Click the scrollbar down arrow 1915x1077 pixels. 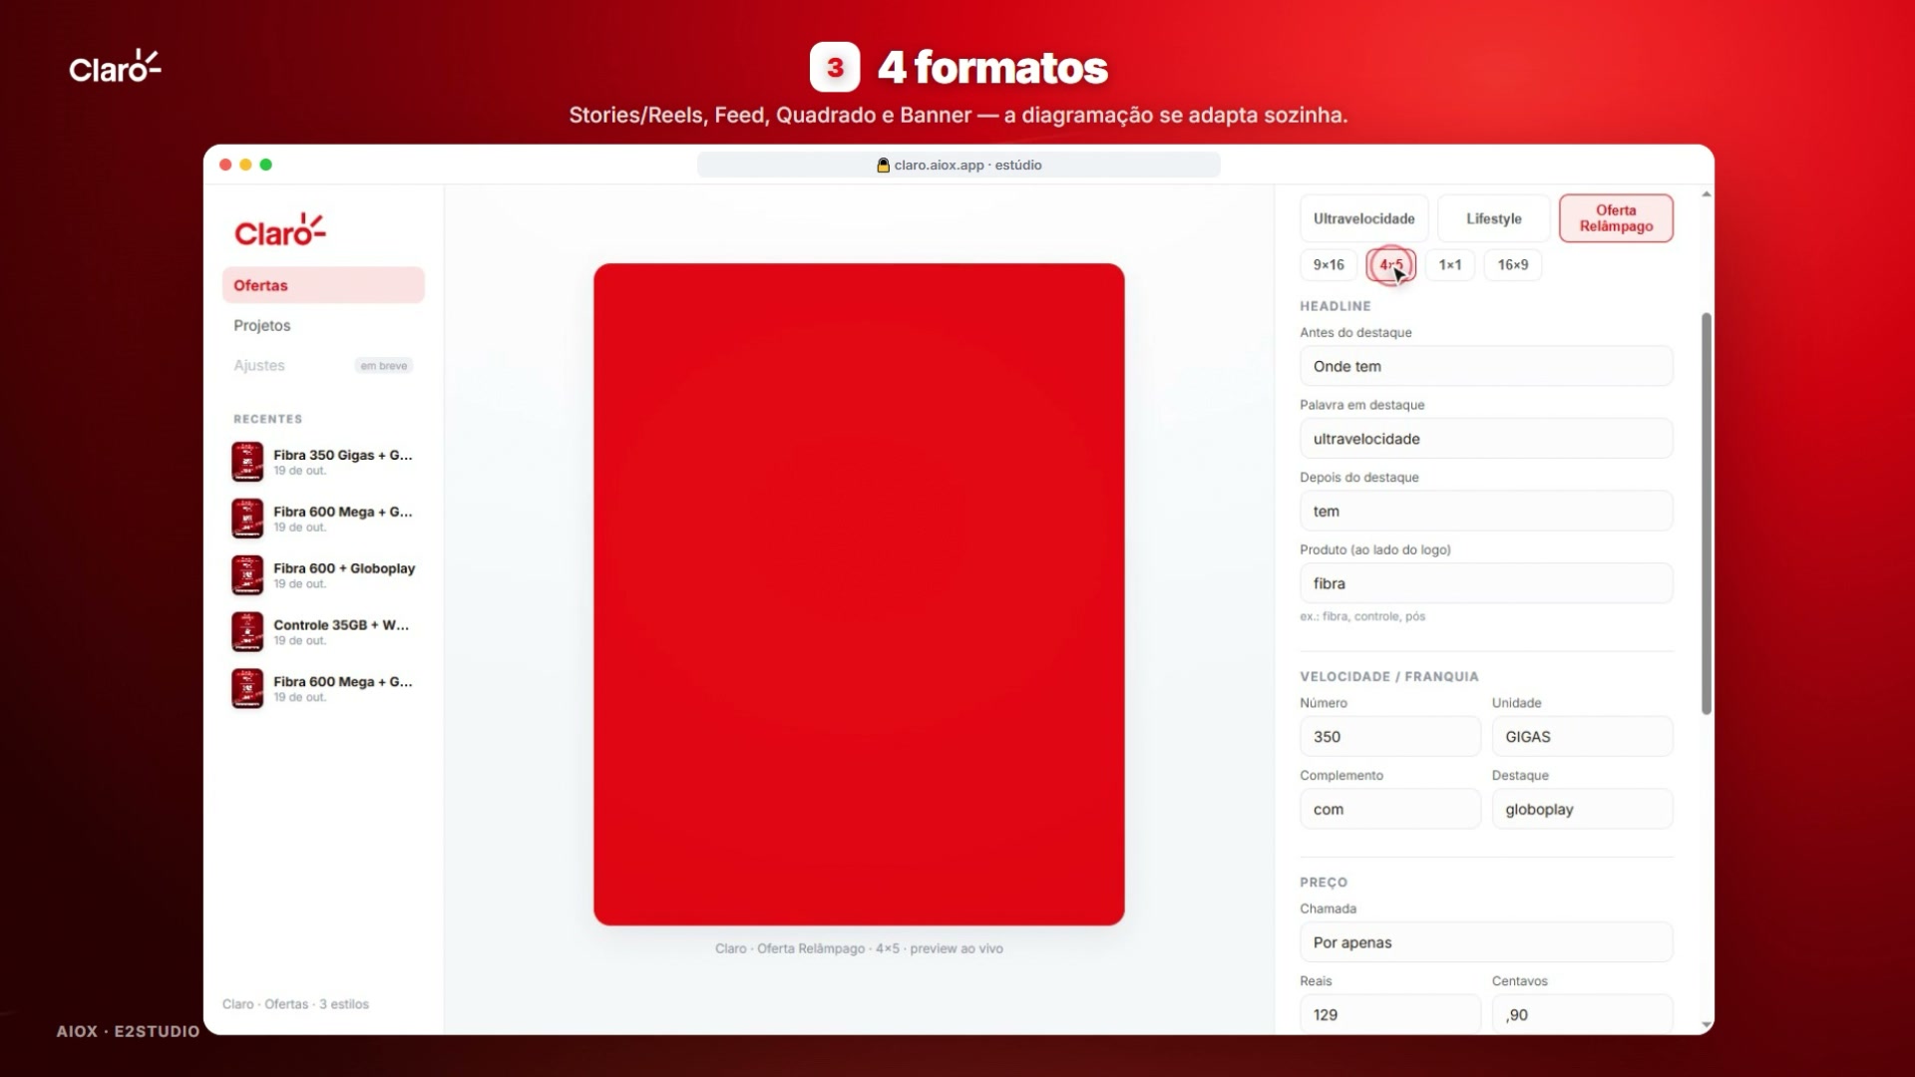point(1707,1025)
